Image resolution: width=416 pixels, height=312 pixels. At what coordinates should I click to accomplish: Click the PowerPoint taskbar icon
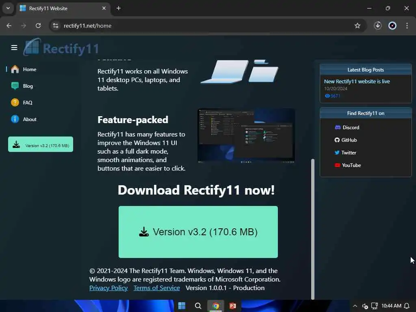pyautogui.click(x=233, y=306)
